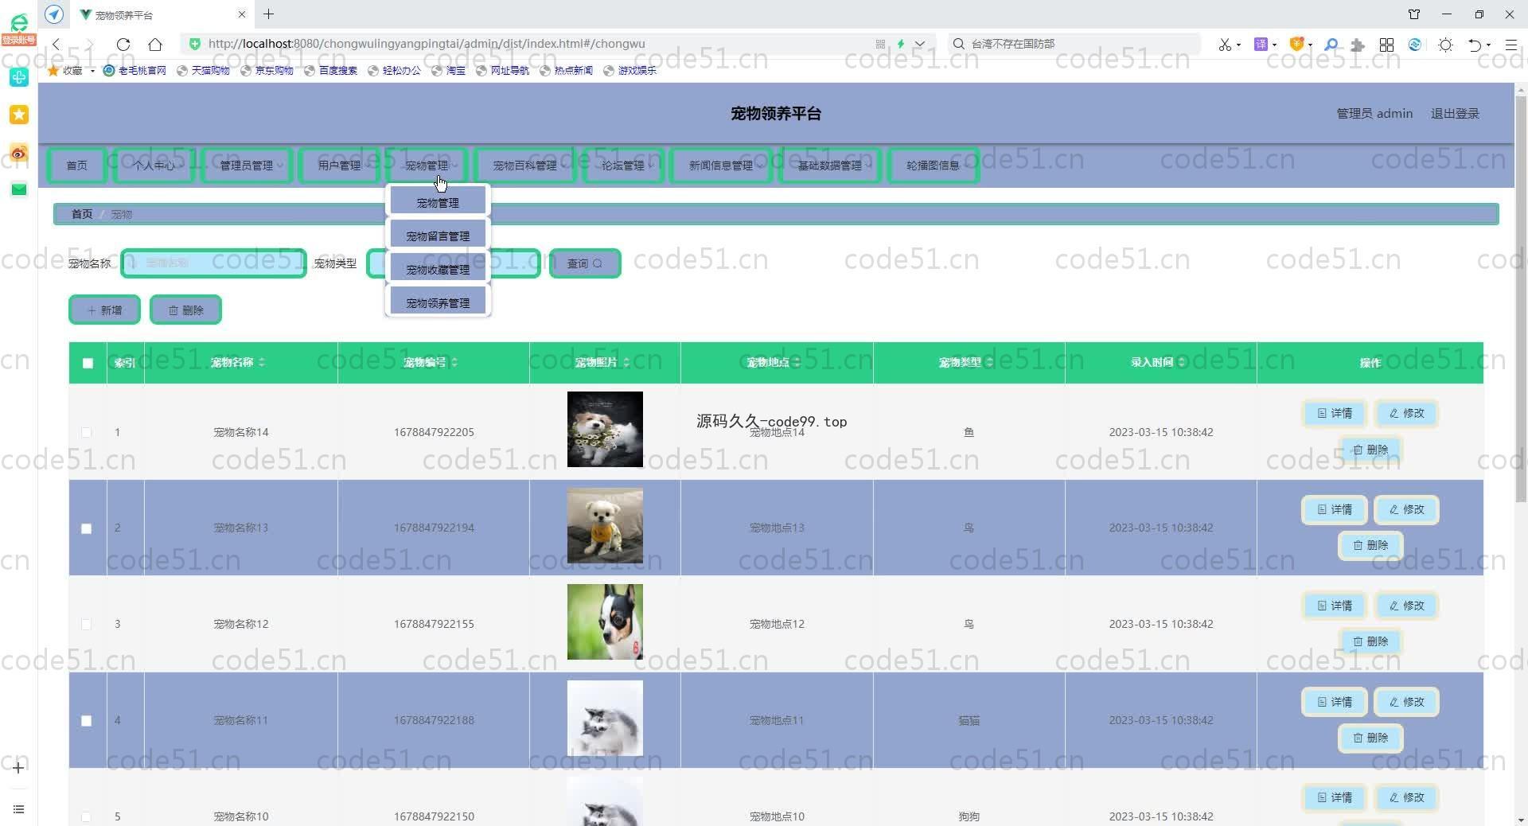Expand the 基础数据管理 menu
Viewport: 1528px width, 826px height.
[830, 166]
